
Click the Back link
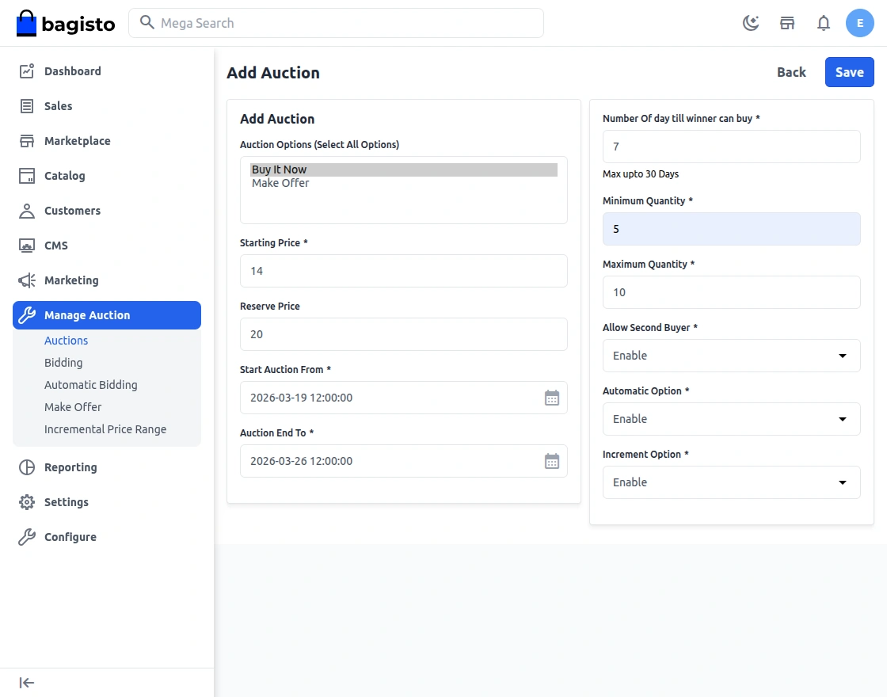tap(791, 72)
